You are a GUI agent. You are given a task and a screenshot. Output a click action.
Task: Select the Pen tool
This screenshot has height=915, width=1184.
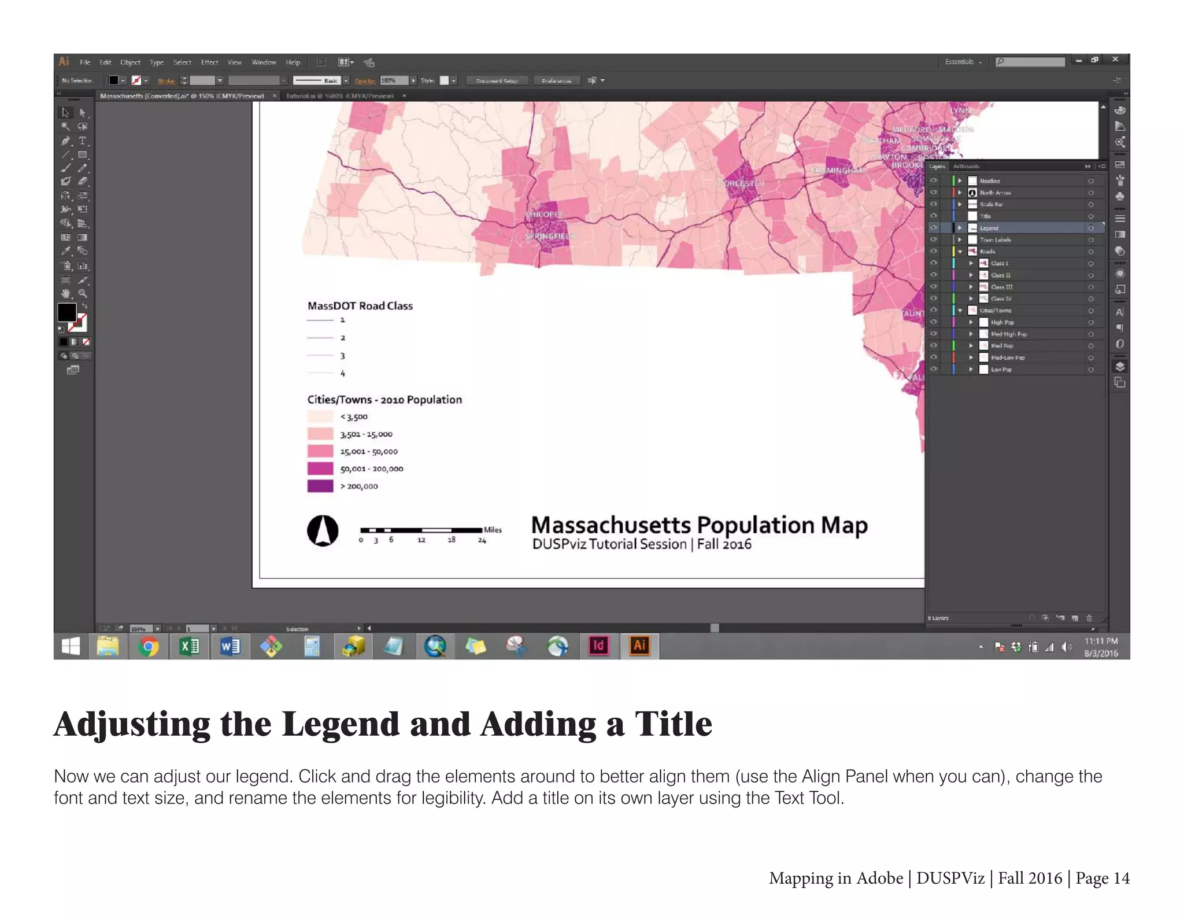66,141
